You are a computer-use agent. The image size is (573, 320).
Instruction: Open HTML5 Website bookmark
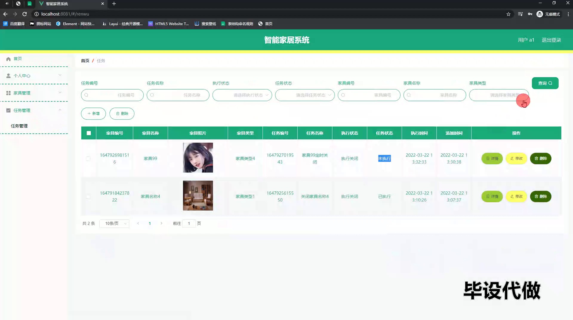point(169,24)
